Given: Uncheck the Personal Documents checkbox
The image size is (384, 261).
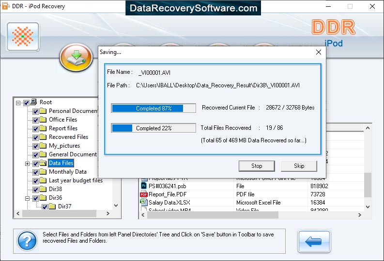Looking at the screenshot, I should tap(35, 111).
